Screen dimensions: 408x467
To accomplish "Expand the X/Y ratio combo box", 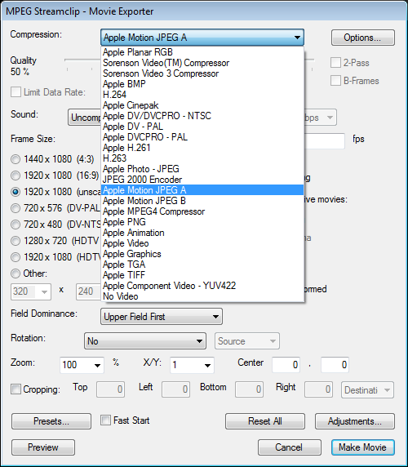I will 207,365.
